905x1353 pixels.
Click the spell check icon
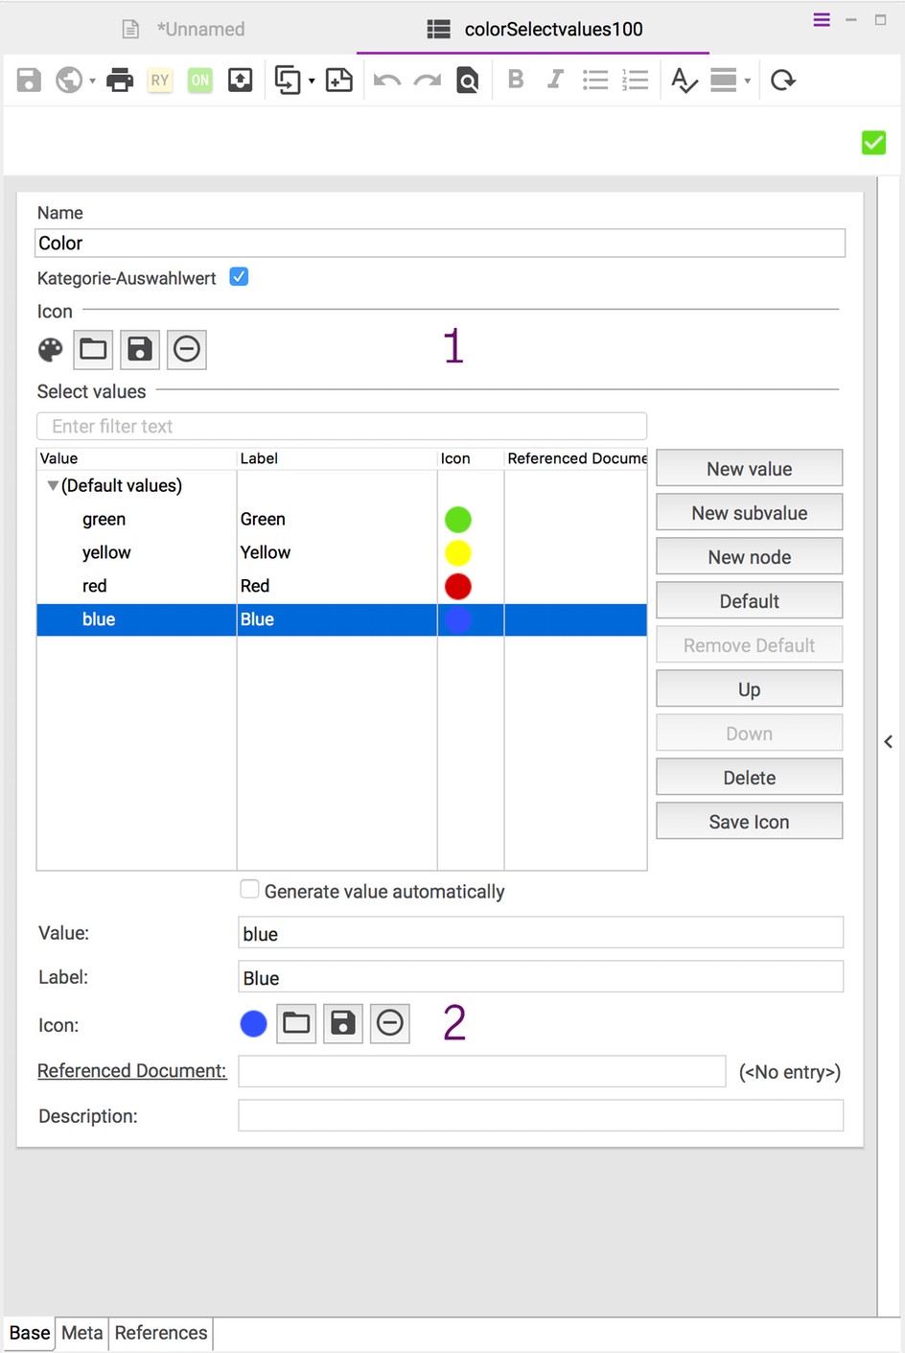point(684,80)
